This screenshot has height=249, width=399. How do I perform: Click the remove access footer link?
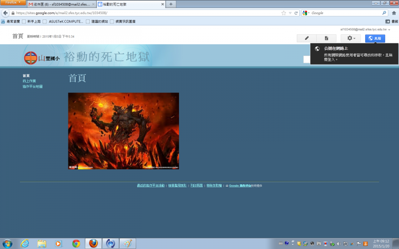(x=214, y=185)
